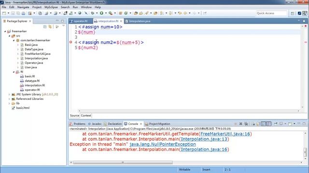Click the New Java Package icon
The image size is (309, 173).
click(120, 13)
